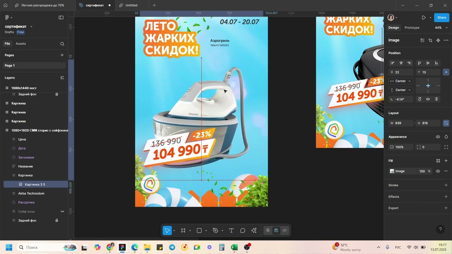The width and height of the screenshot is (452, 254).
Task: Open the more options ellipsis for Image
Action: pos(446,40)
